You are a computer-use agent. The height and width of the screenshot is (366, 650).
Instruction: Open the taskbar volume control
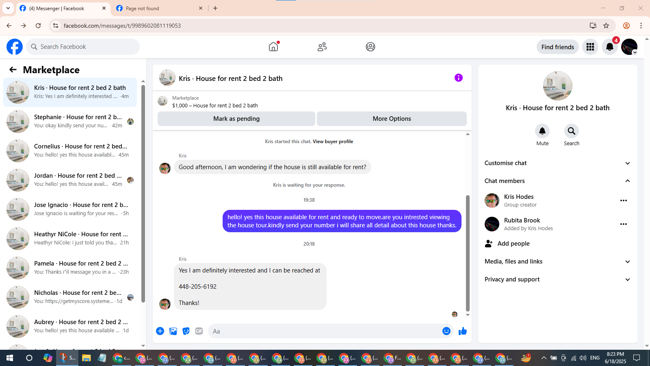coord(583,358)
